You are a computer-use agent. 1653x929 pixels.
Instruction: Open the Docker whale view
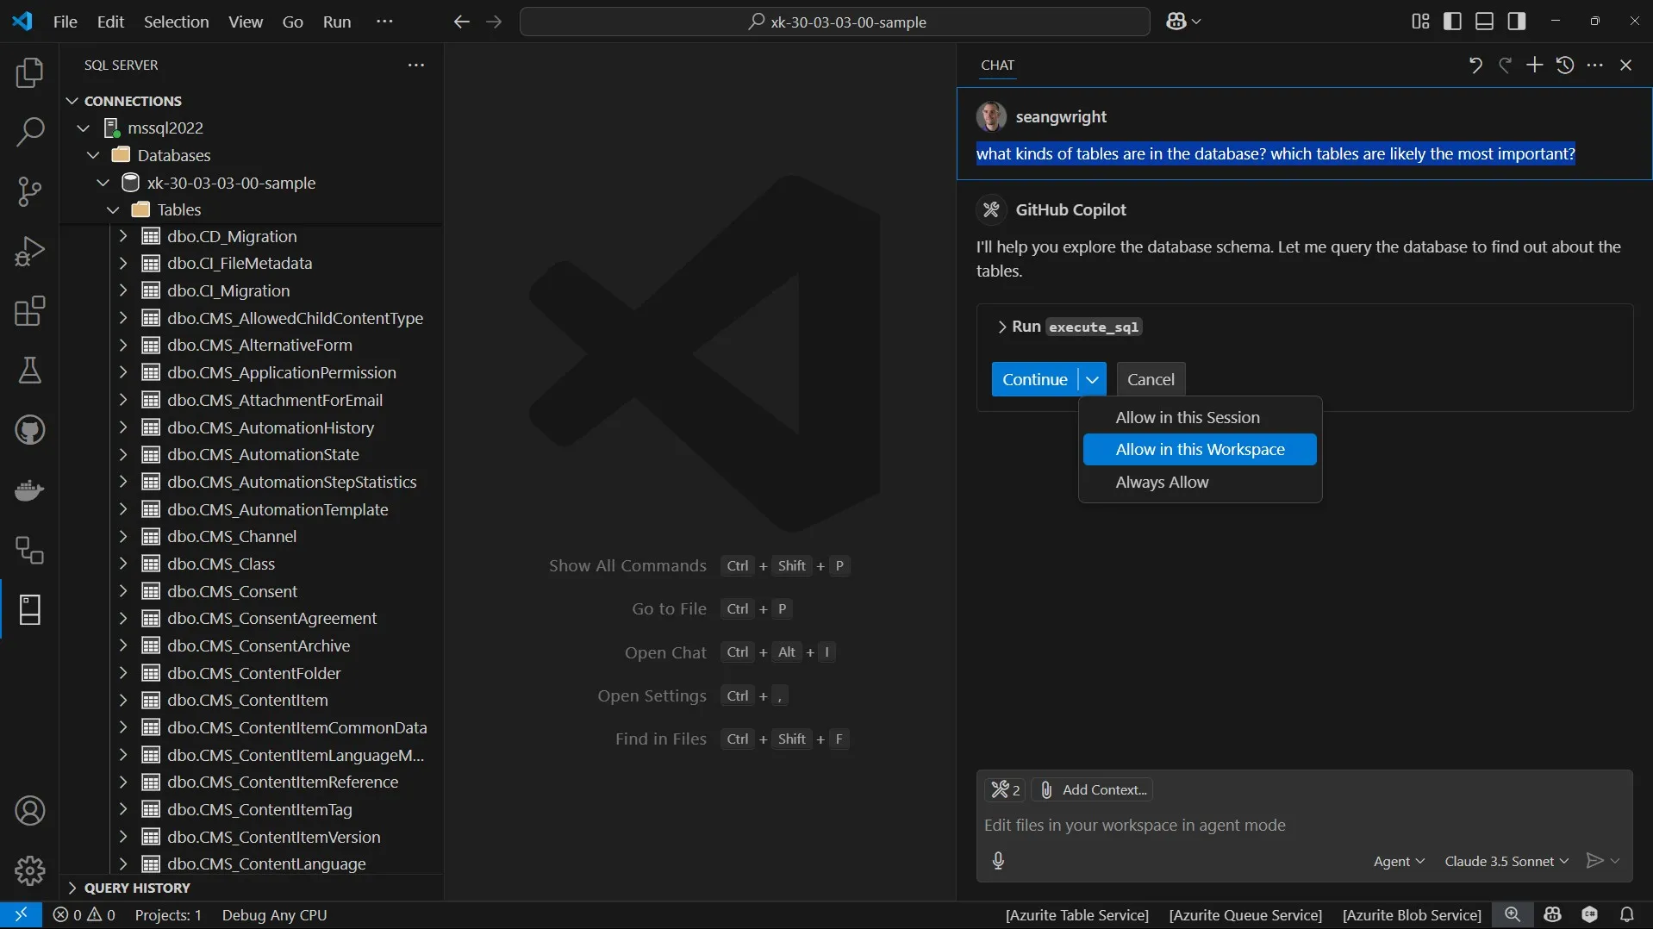30,490
